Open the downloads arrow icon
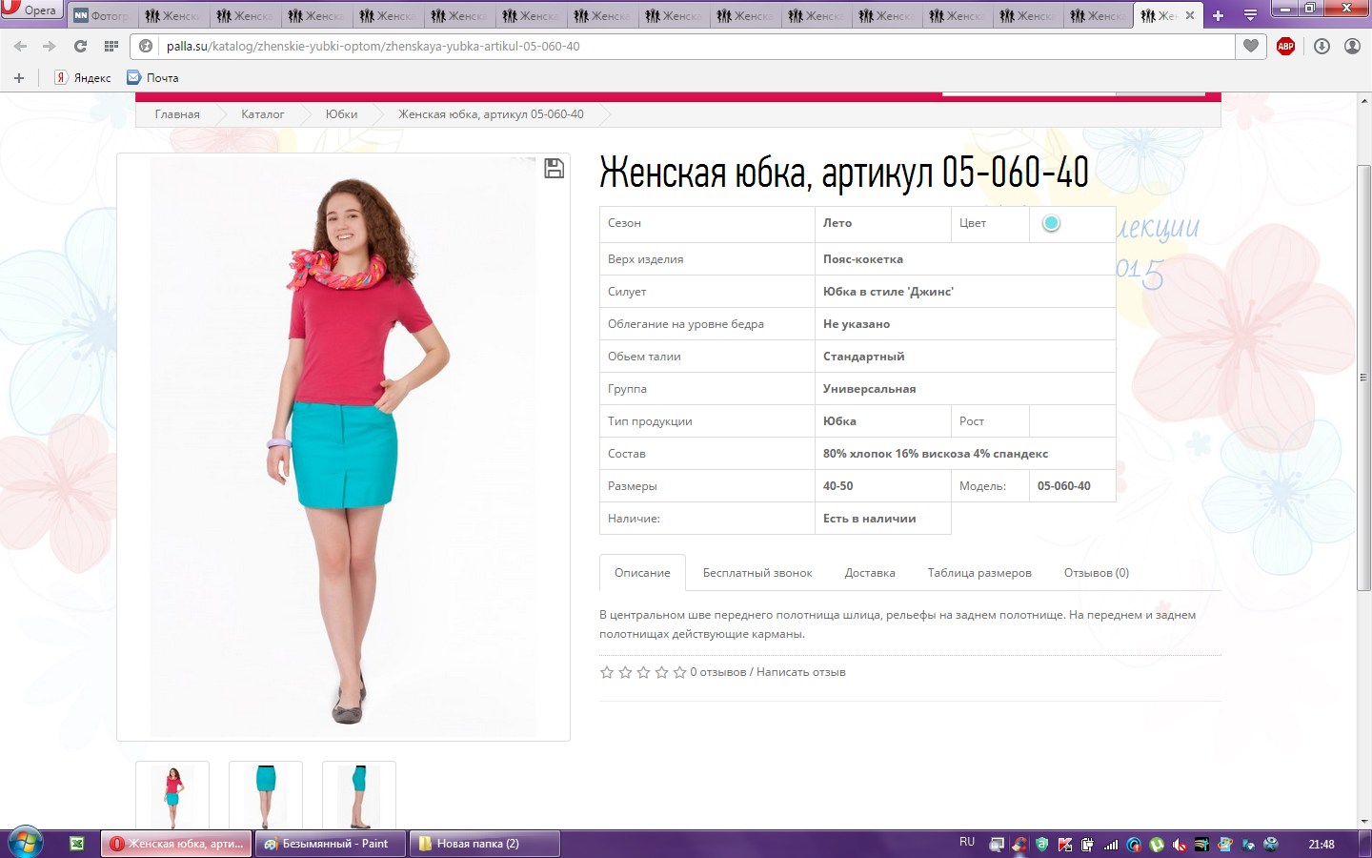The height and width of the screenshot is (858, 1372). pyautogui.click(x=1322, y=46)
